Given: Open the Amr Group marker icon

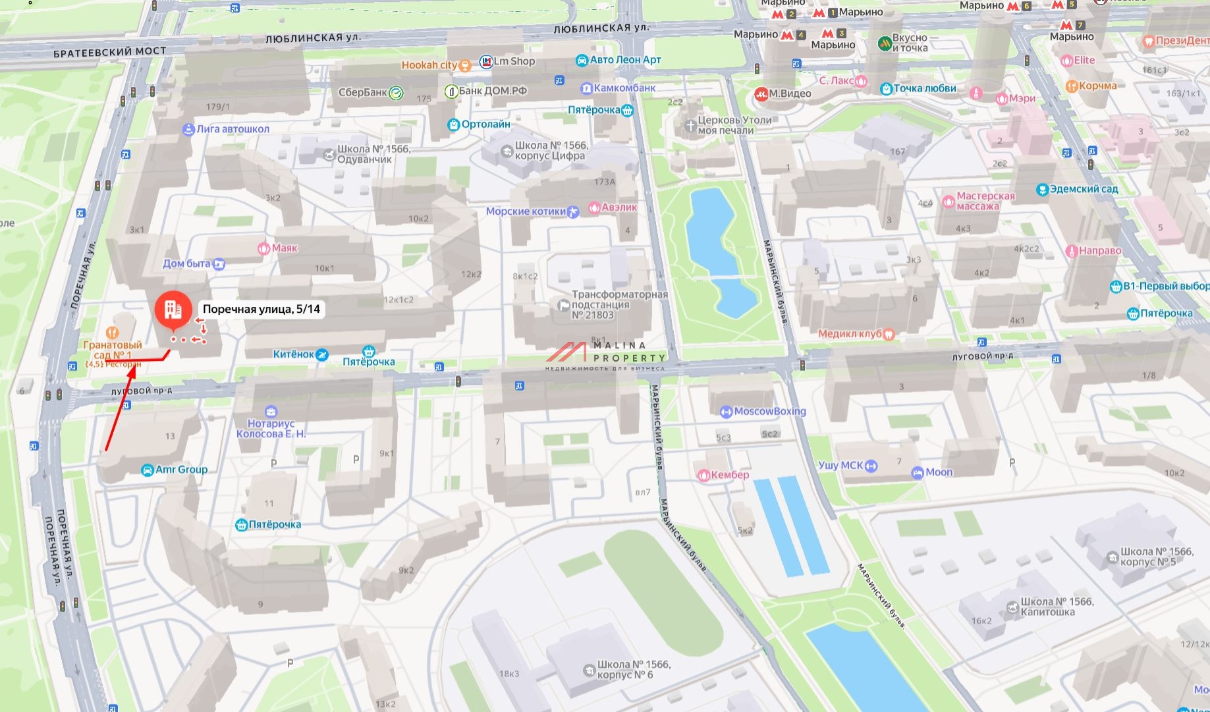Looking at the screenshot, I should pyautogui.click(x=148, y=470).
